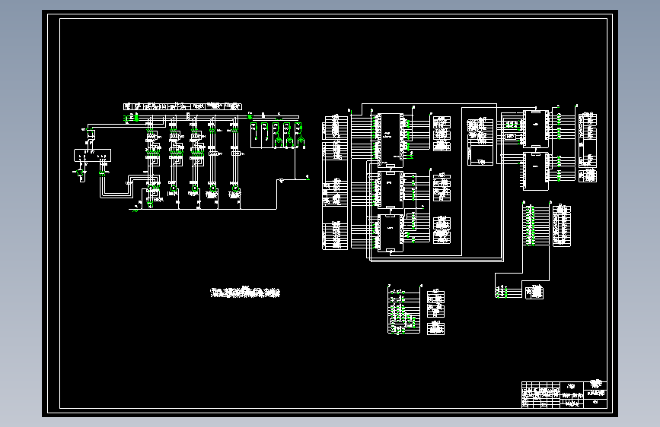Select the lower chip of the right-hand chip pair
Image resolution: width=660 pixels, height=427 pixels.
535,171
